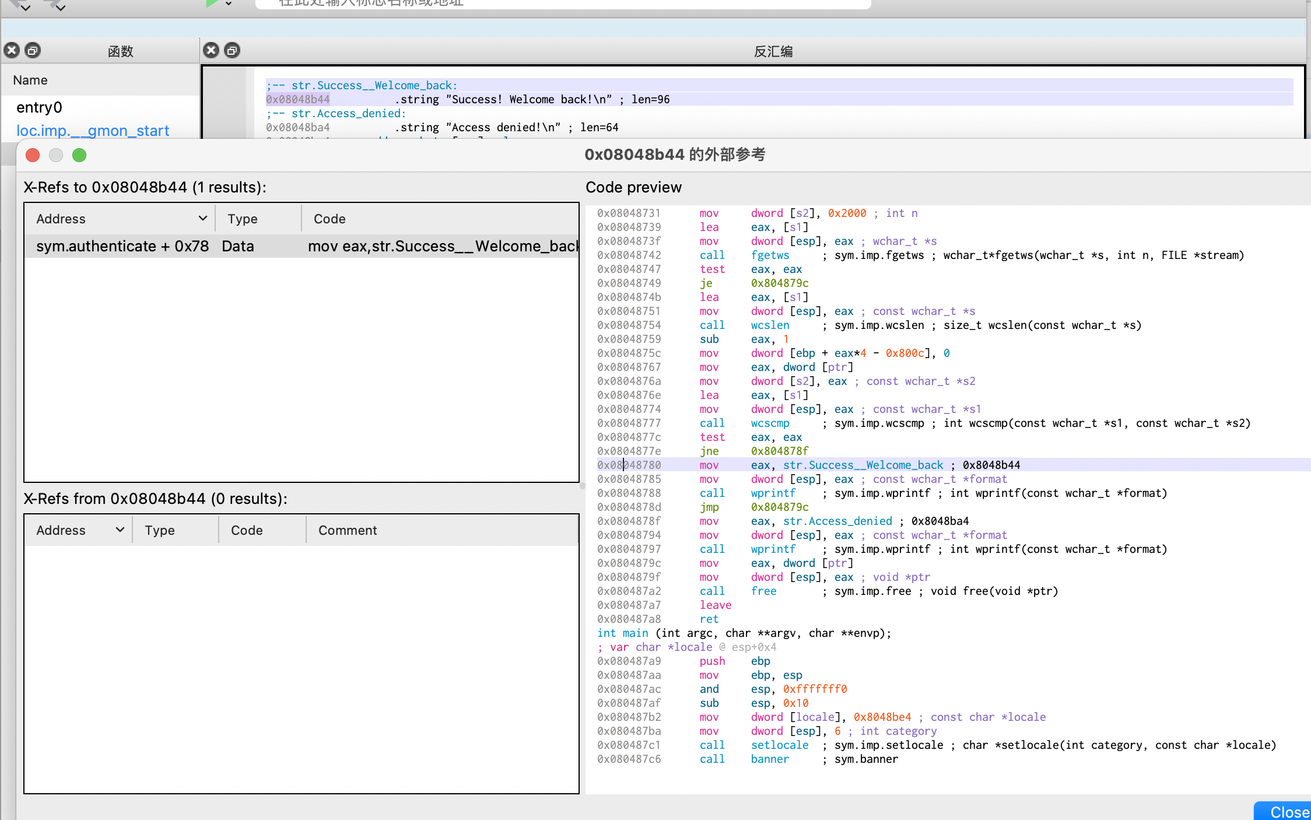Click the green zoom window button
Viewport: 1311px width, 820px height.
(79, 155)
